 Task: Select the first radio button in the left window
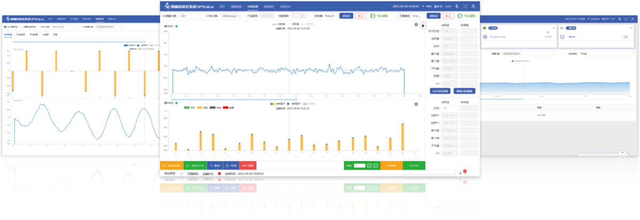(5, 26)
